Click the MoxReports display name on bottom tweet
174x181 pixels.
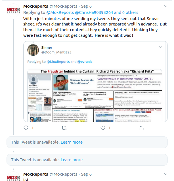[36, 174]
